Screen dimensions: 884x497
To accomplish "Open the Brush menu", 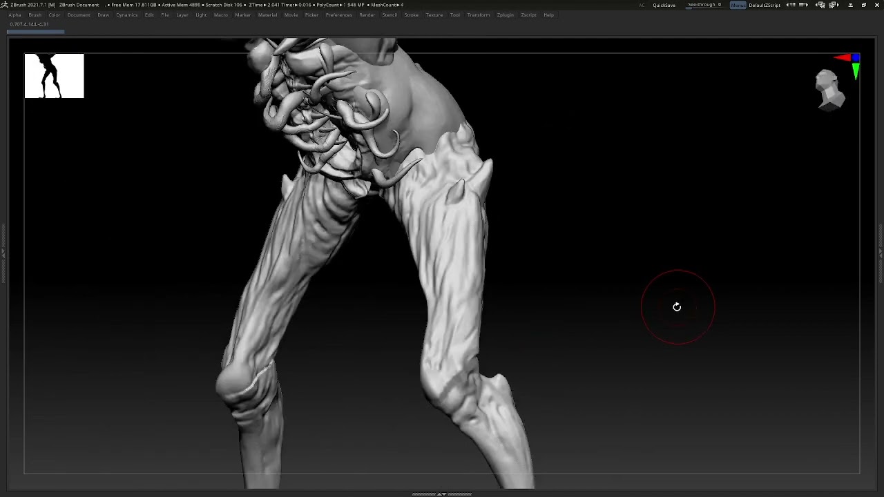I will click(x=35, y=14).
